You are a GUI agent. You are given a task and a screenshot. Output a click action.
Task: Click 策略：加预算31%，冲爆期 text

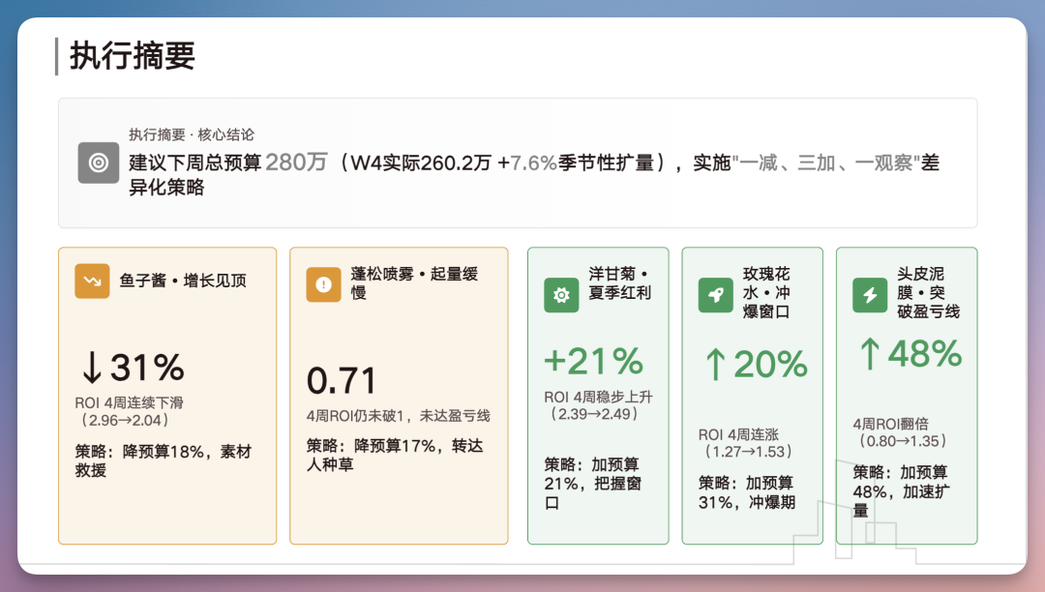click(x=747, y=492)
